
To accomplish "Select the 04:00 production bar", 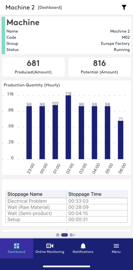I will (x=94, y=133).
